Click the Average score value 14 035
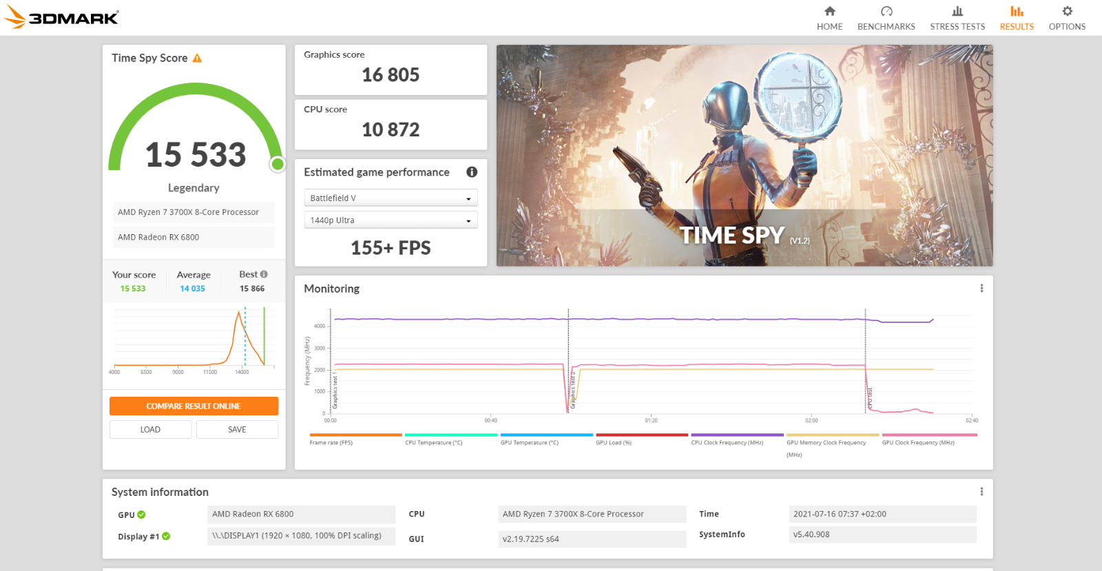Image resolution: width=1102 pixels, height=571 pixels. coord(192,289)
